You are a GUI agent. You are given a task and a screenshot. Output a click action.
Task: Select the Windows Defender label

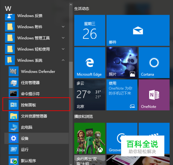[x=38, y=71]
